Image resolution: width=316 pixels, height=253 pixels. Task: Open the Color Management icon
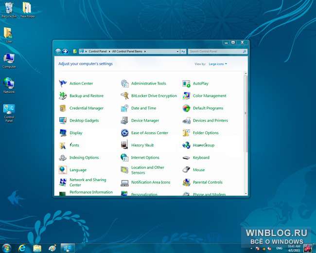point(186,96)
